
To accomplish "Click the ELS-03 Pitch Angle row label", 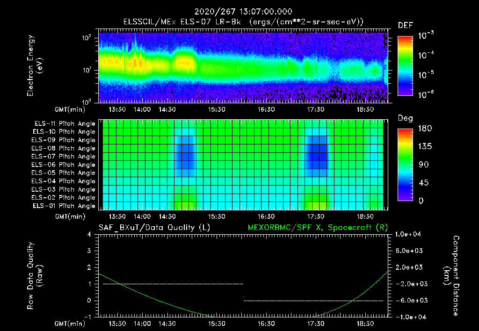I will click(63, 189).
